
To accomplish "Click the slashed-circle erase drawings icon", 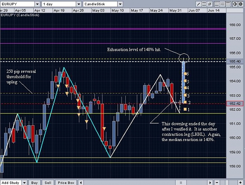I will 210,4.
